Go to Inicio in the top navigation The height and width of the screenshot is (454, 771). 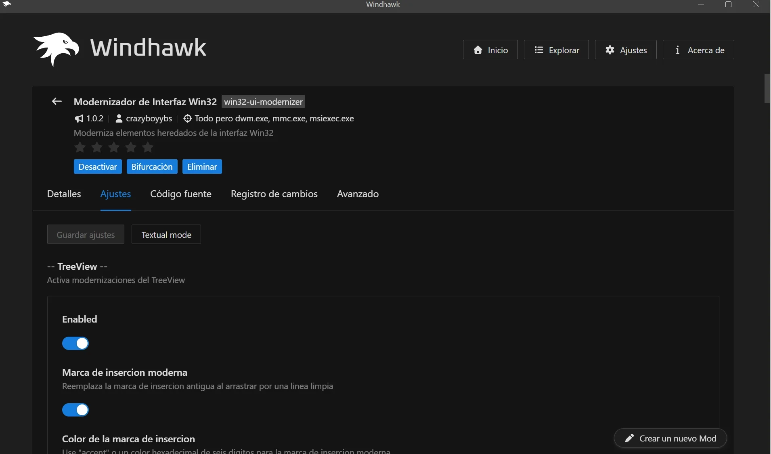click(x=490, y=50)
